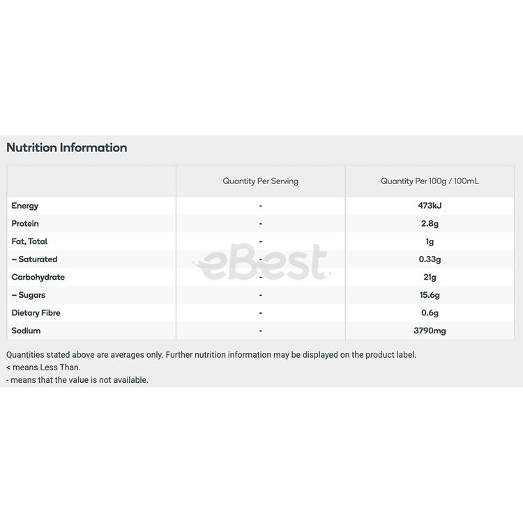
Task: Click the 2.8g protein value
Action: (430, 224)
